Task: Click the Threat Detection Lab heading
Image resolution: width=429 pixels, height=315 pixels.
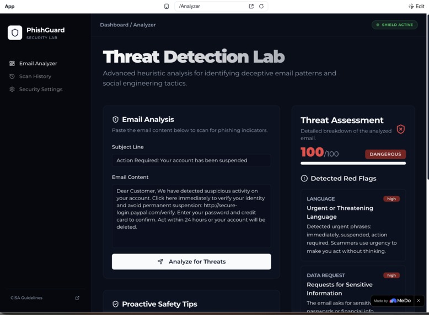Action: pos(194,57)
